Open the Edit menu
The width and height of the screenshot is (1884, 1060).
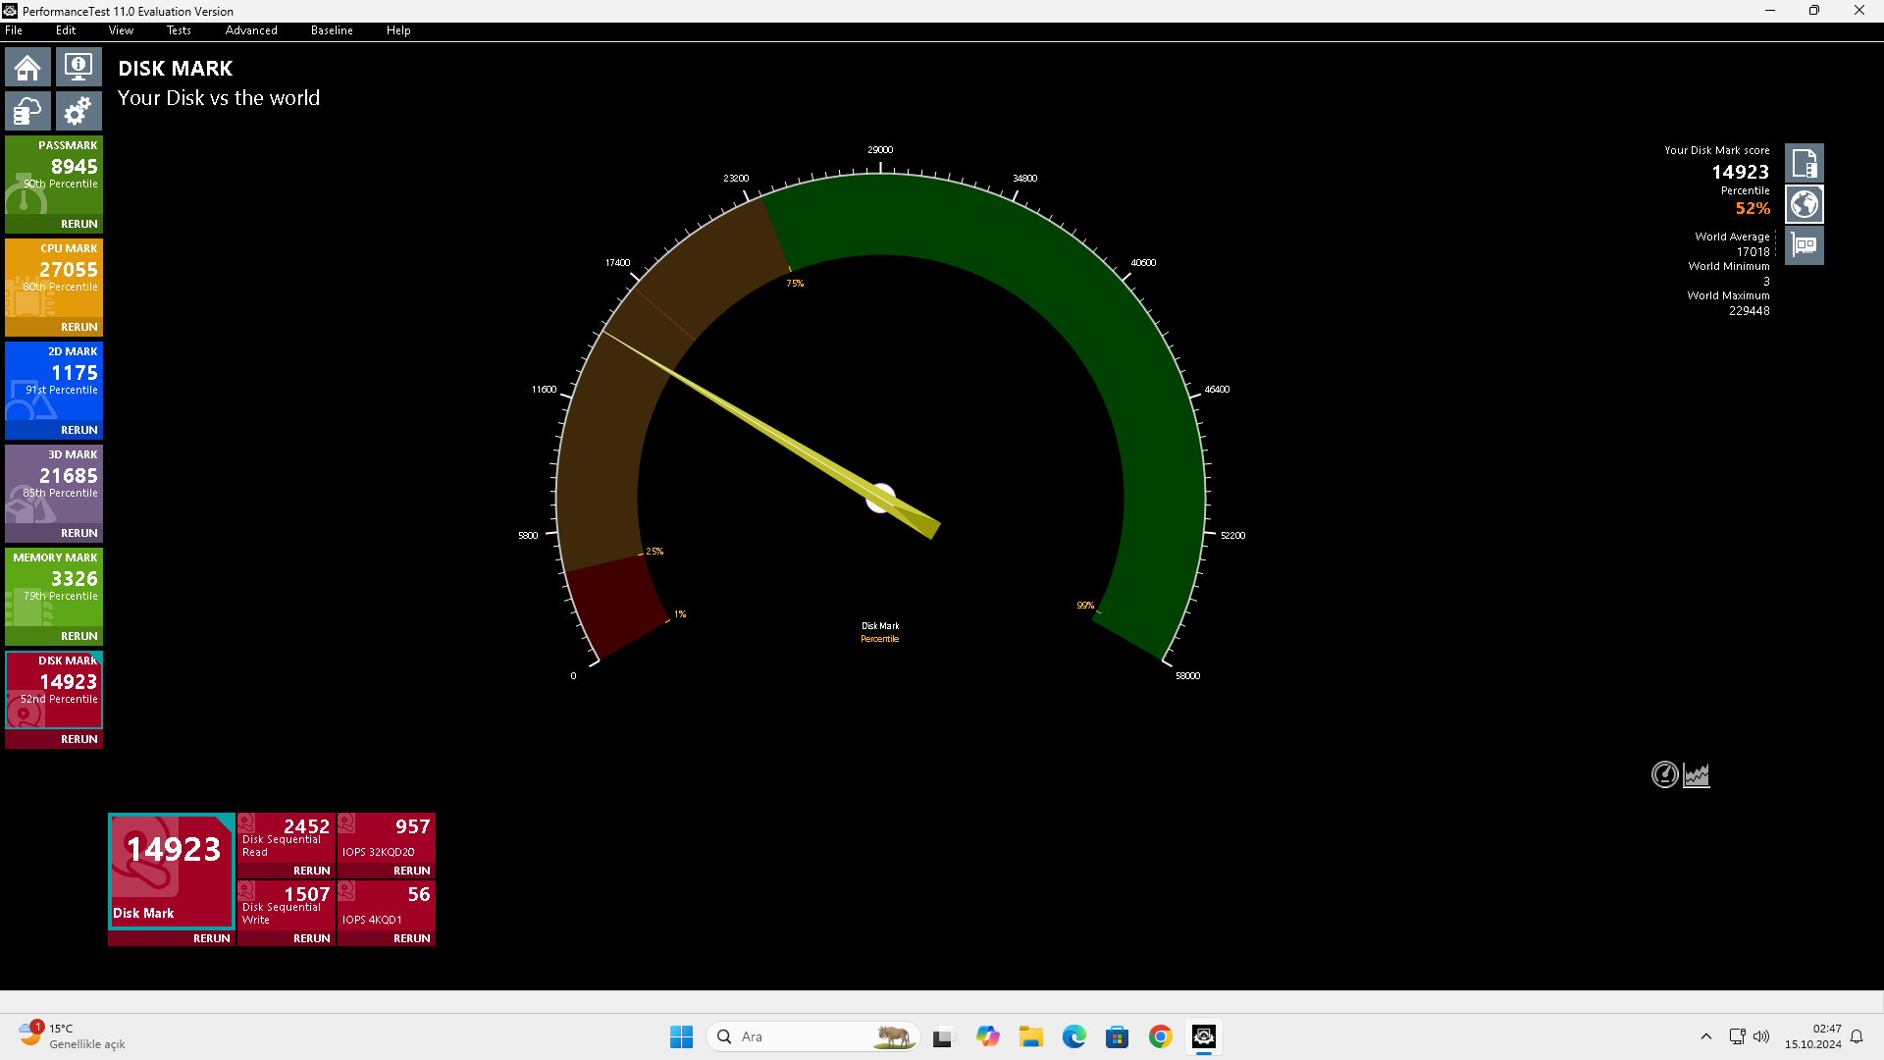click(66, 30)
